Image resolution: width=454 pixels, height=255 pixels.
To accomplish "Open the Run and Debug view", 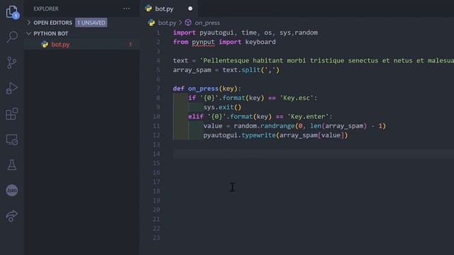I will coord(11,88).
